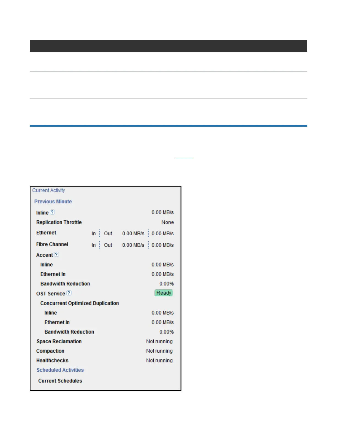Select the Previous Minute heading
Image resolution: width=337 pixels, height=437 pixels.
53,201
